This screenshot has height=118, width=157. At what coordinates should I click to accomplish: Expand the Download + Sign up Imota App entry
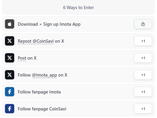point(49,24)
